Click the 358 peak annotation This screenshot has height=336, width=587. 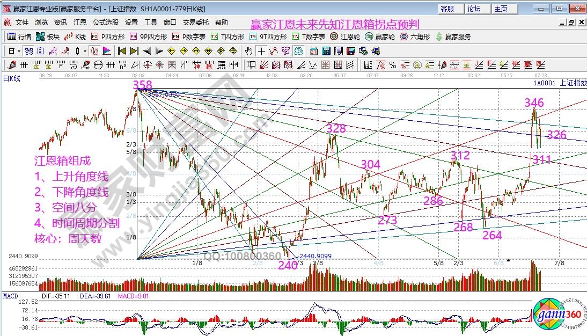143,85
